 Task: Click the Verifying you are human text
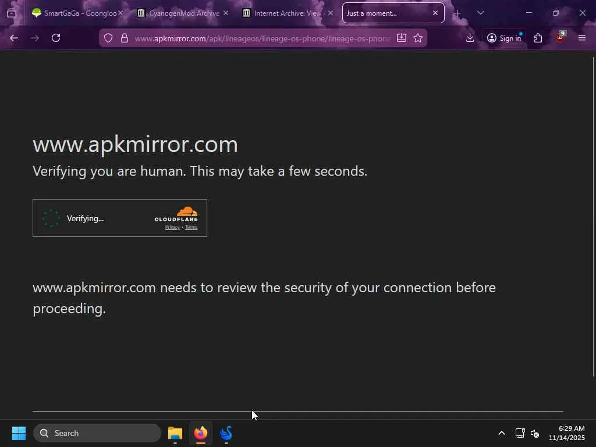coord(200,171)
